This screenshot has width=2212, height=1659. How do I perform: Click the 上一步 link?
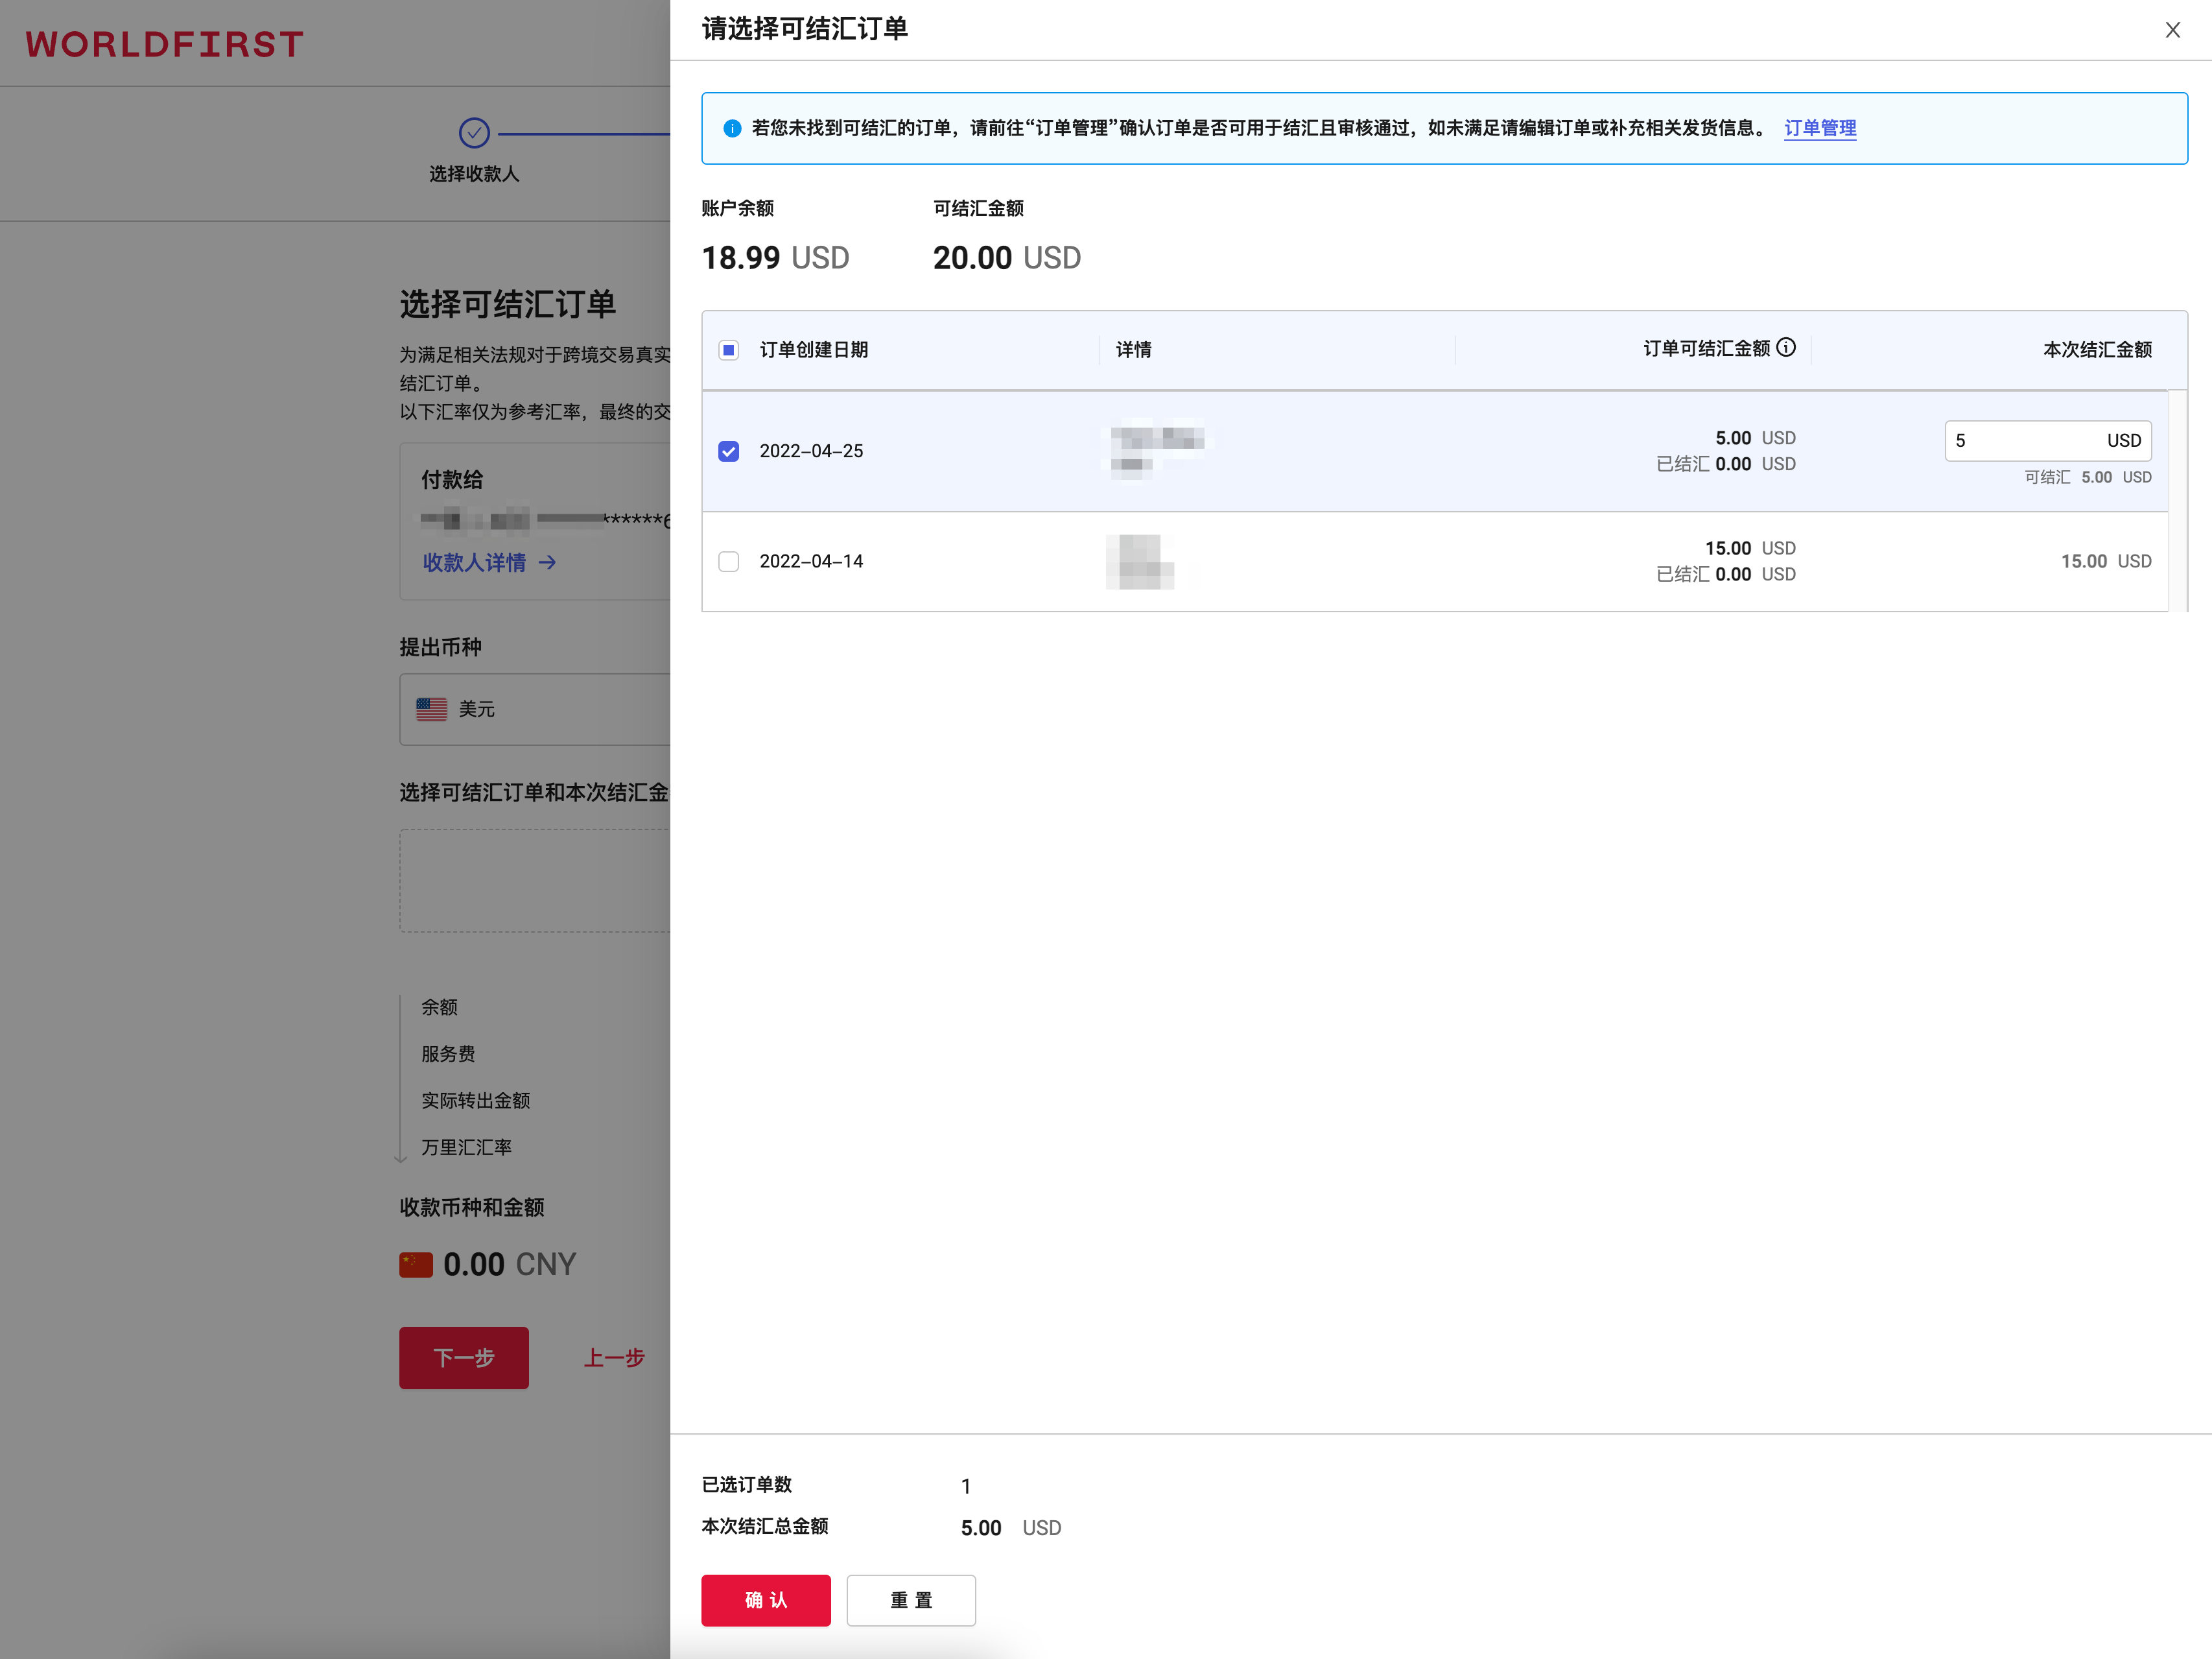tap(614, 1358)
